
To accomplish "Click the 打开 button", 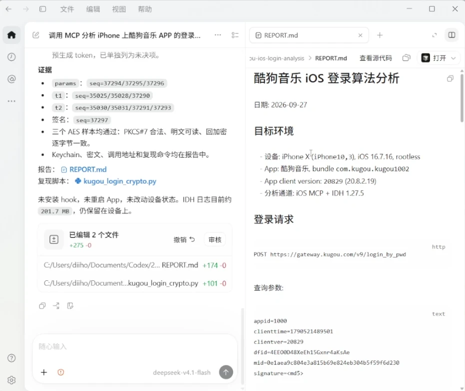I will point(435,58).
